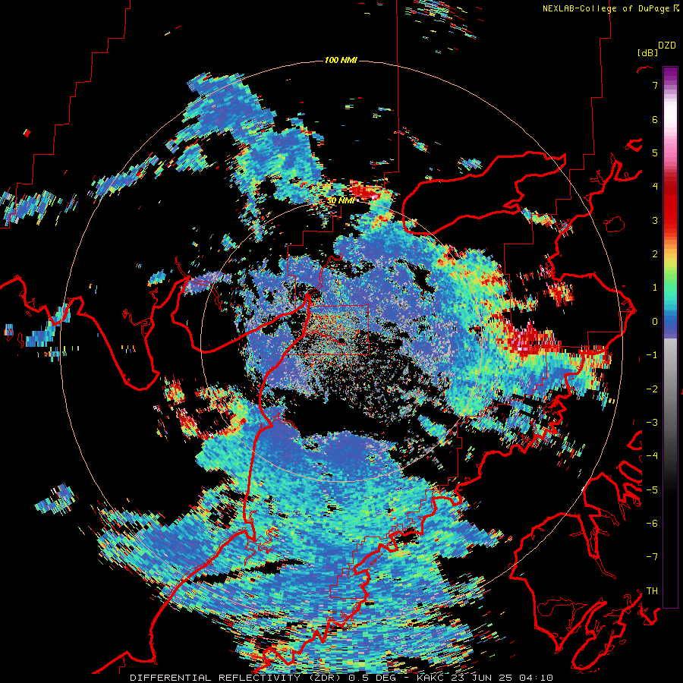Click the -6 value on the dB scale
This screenshot has height=683, width=683.
pos(652,523)
